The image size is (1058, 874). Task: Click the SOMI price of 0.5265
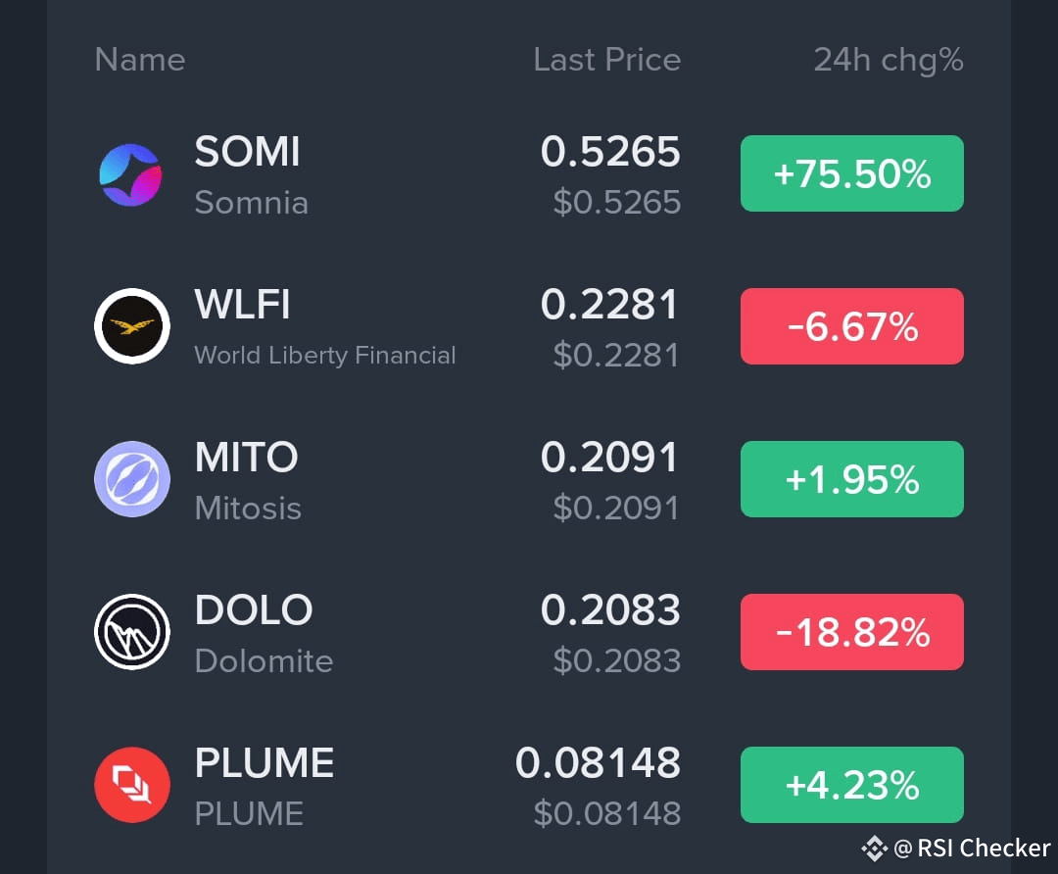click(611, 152)
